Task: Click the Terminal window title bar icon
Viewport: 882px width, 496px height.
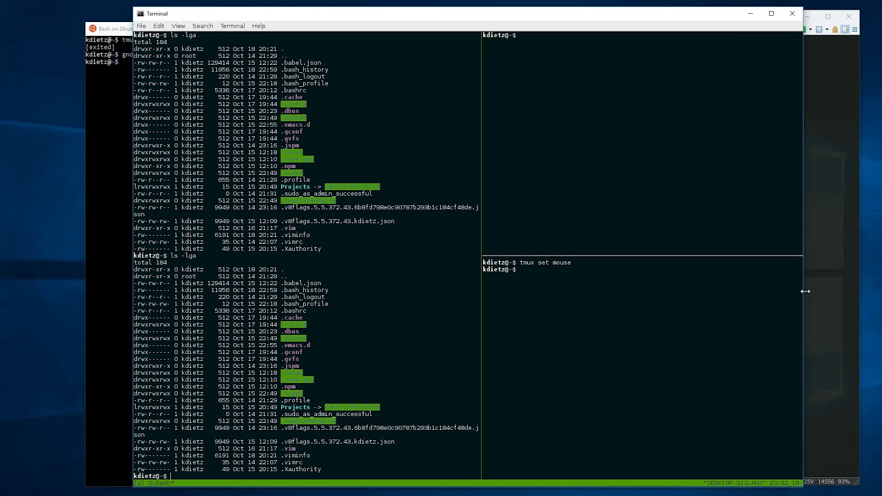Action: (x=141, y=14)
